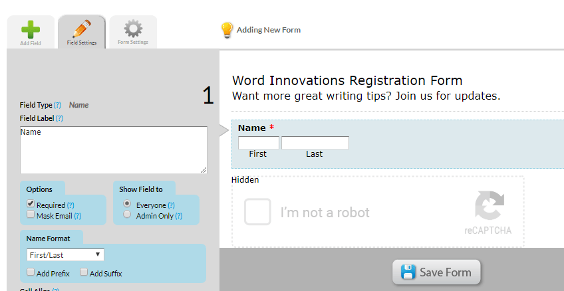This screenshot has width=564, height=291.
Task: Click the First name input box
Action: [259, 143]
